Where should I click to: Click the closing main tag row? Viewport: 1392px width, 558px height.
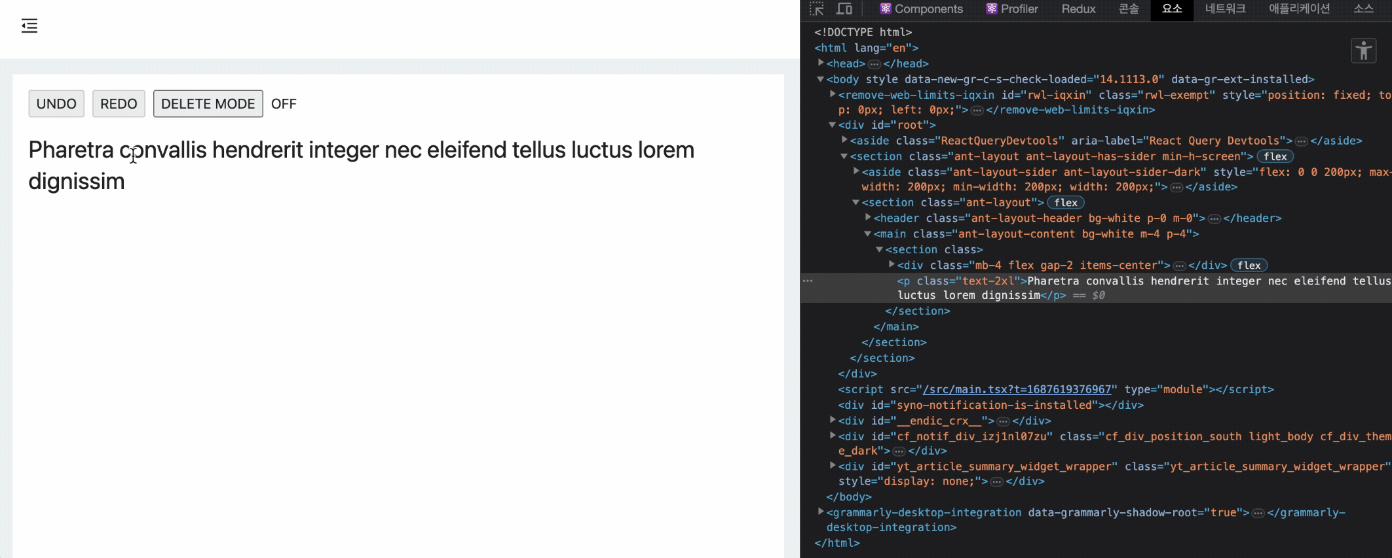895,326
